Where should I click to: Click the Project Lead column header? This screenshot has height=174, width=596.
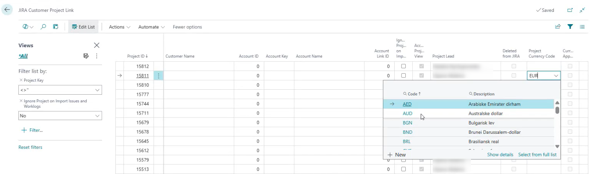point(443,56)
